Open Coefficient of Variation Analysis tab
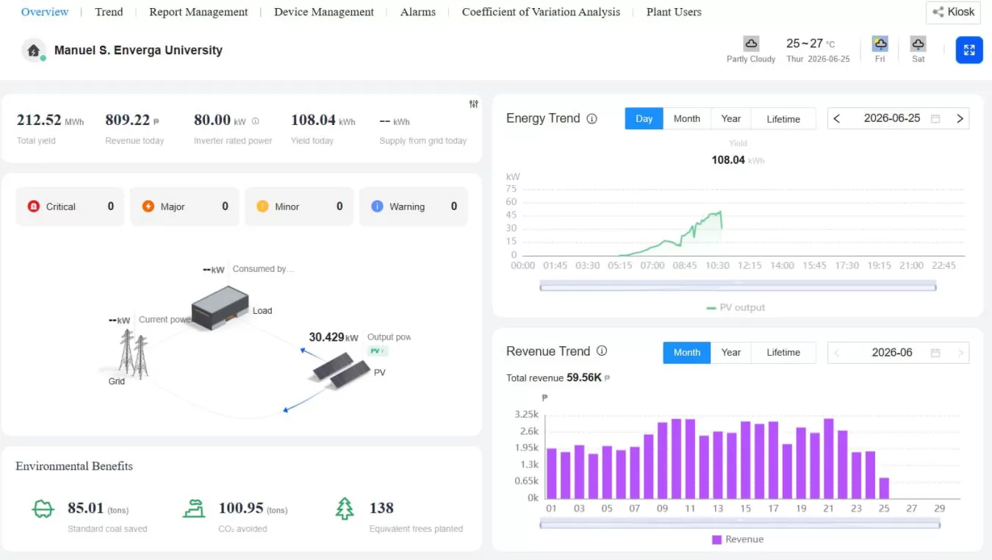The height and width of the screenshot is (560, 992). coord(541,12)
